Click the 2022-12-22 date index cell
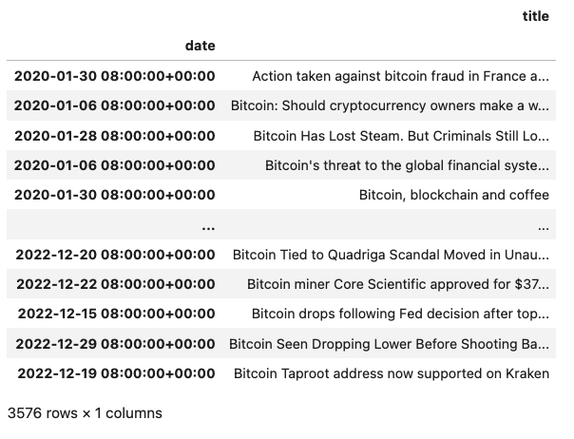 [x=115, y=284]
